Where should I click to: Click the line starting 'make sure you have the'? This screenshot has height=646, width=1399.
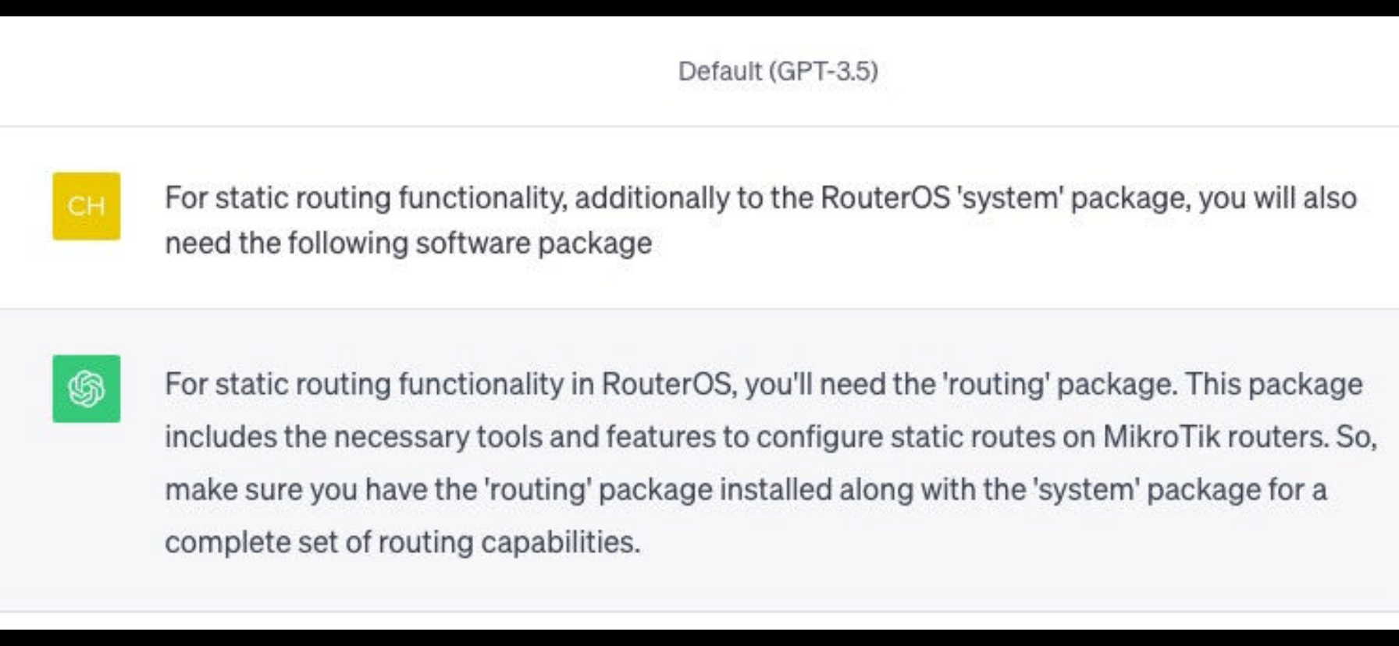click(746, 490)
